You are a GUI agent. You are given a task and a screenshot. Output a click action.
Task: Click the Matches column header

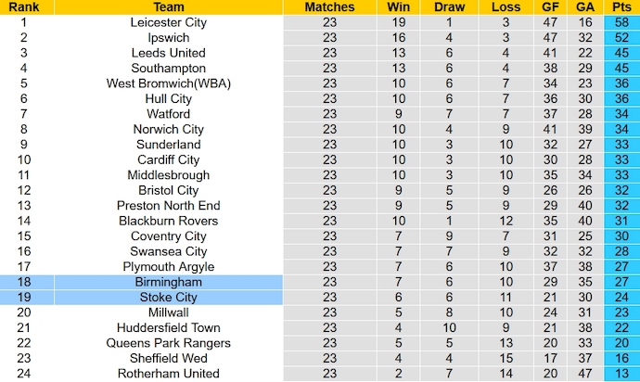tap(329, 6)
